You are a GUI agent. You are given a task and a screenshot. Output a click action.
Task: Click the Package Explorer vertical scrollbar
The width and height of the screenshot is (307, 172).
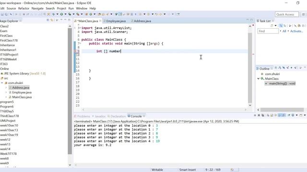point(70,91)
